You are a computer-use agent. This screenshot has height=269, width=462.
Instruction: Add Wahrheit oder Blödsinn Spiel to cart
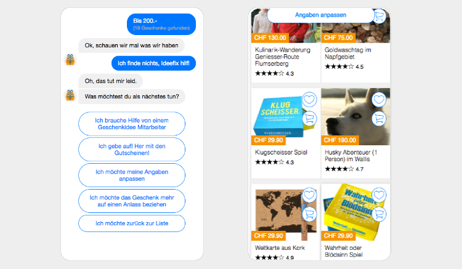379,214
